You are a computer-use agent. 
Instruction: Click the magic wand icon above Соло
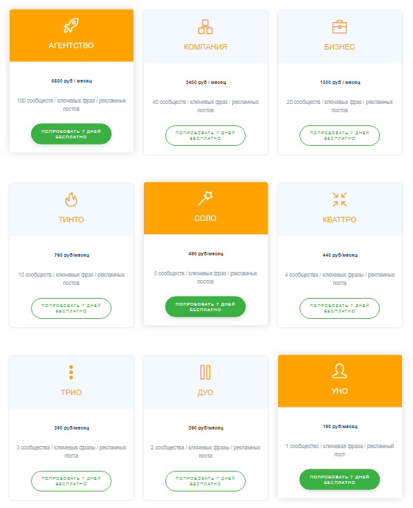205,198
